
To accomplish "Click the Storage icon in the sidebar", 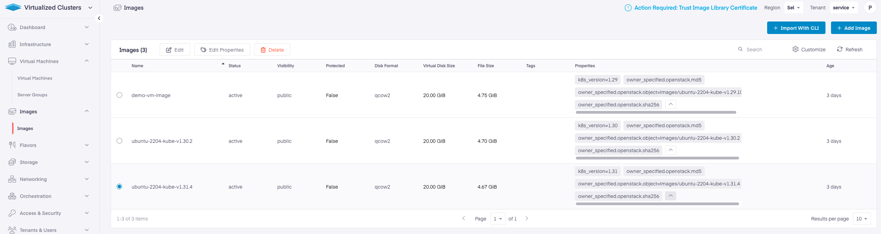I will point(12,162).
